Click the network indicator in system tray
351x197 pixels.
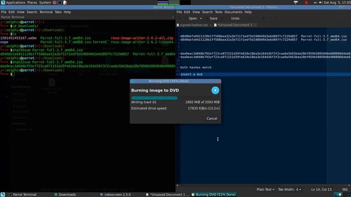[296, 2]
